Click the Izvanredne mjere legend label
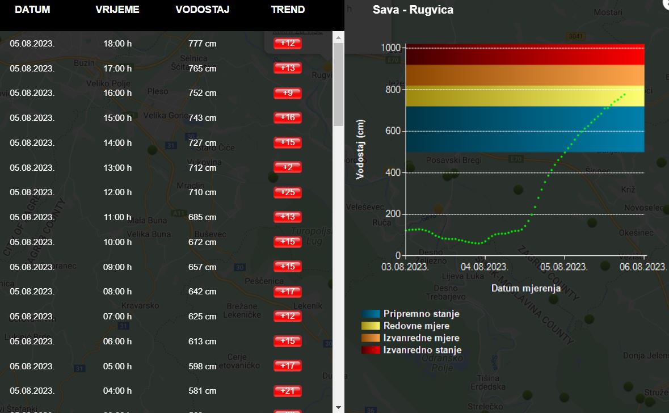Viewport: 669px width, 413px height. pyautogui.click(x=421, y=338)
